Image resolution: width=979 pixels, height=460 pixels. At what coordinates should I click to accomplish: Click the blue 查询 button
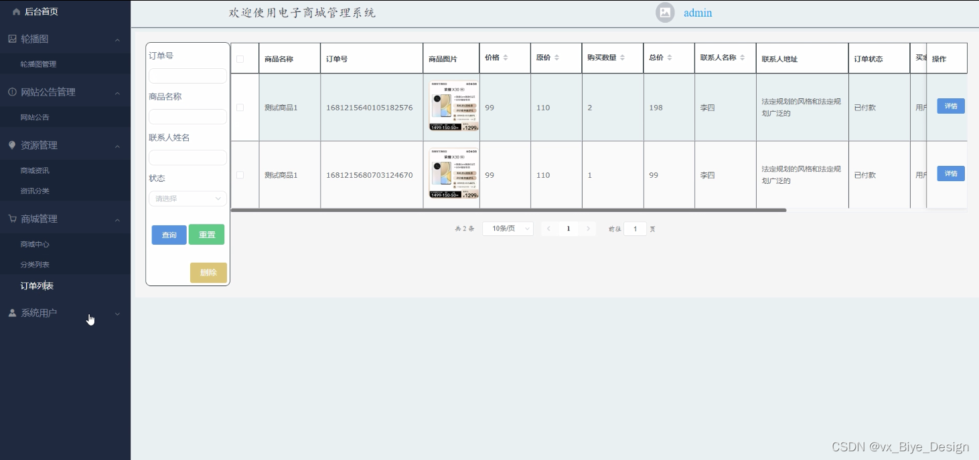pos(169,235)
